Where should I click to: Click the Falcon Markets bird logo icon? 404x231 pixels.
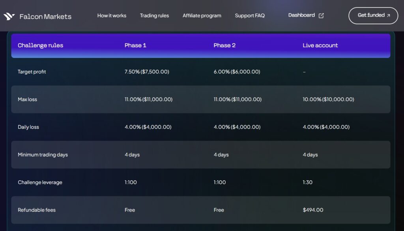tap(9, 17)
